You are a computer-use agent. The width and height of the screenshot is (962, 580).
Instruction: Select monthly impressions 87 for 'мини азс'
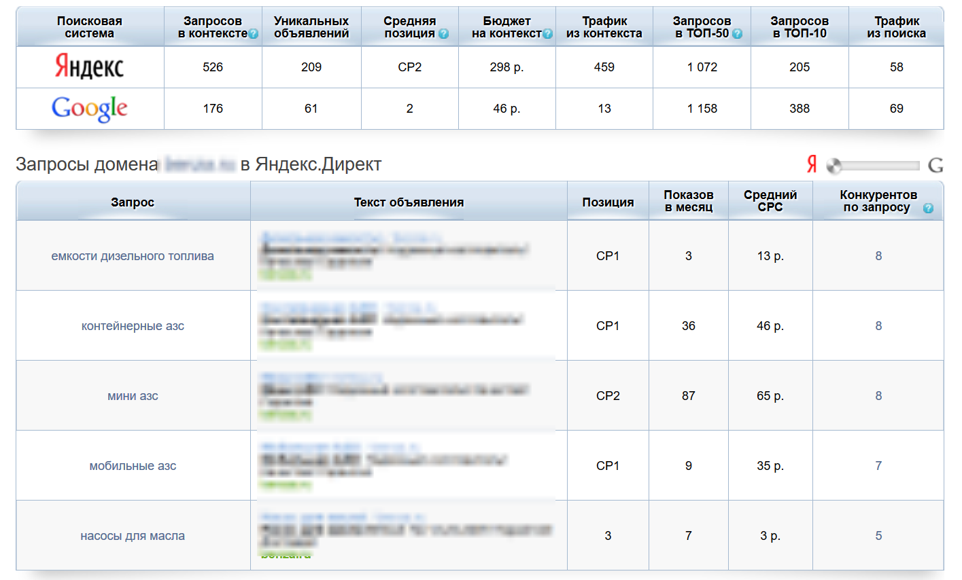pos(689,396)
